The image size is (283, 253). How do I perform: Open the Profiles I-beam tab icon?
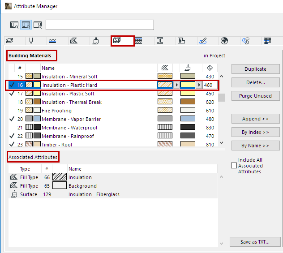(x=160, y=41)
